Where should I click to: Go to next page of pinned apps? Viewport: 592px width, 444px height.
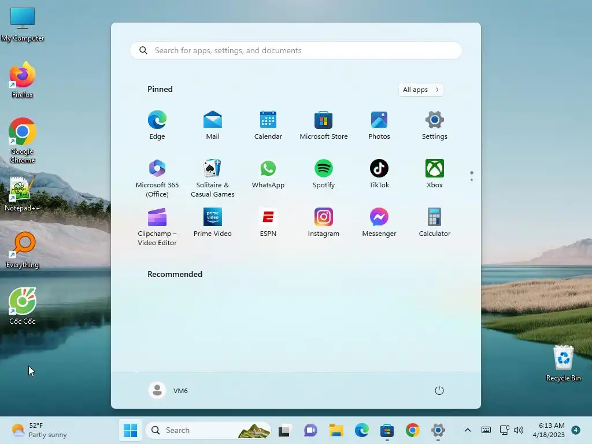(472, 180)
